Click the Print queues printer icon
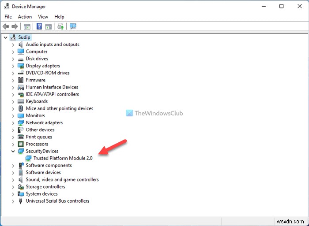Image resolution: width=309 pixels, height=226 pixels. [21, 137]
